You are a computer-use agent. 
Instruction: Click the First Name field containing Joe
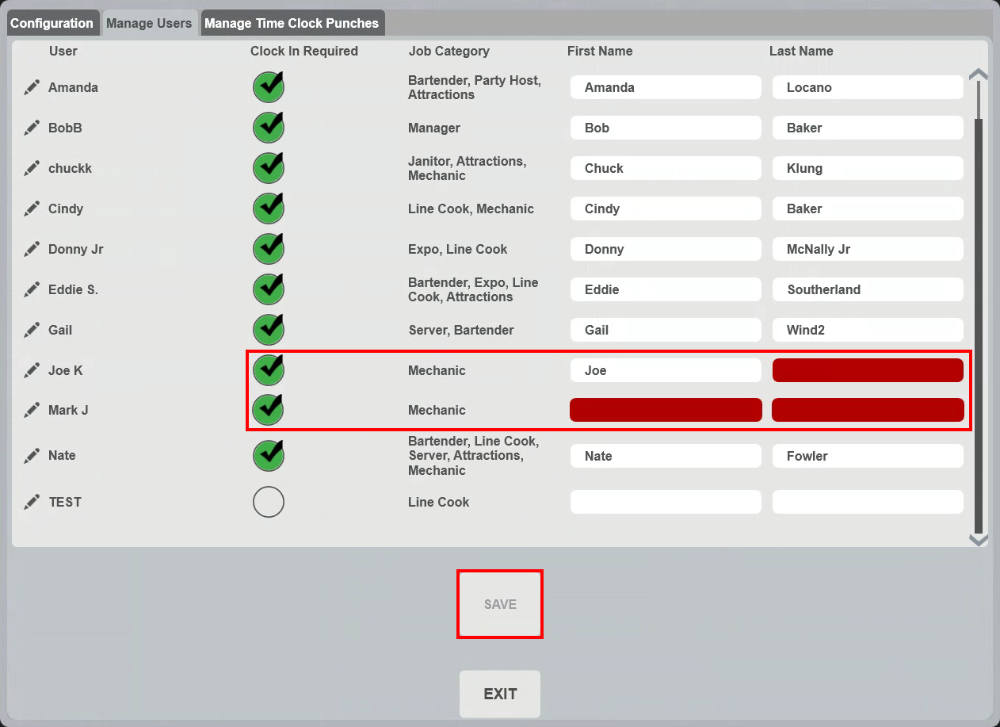666,370
